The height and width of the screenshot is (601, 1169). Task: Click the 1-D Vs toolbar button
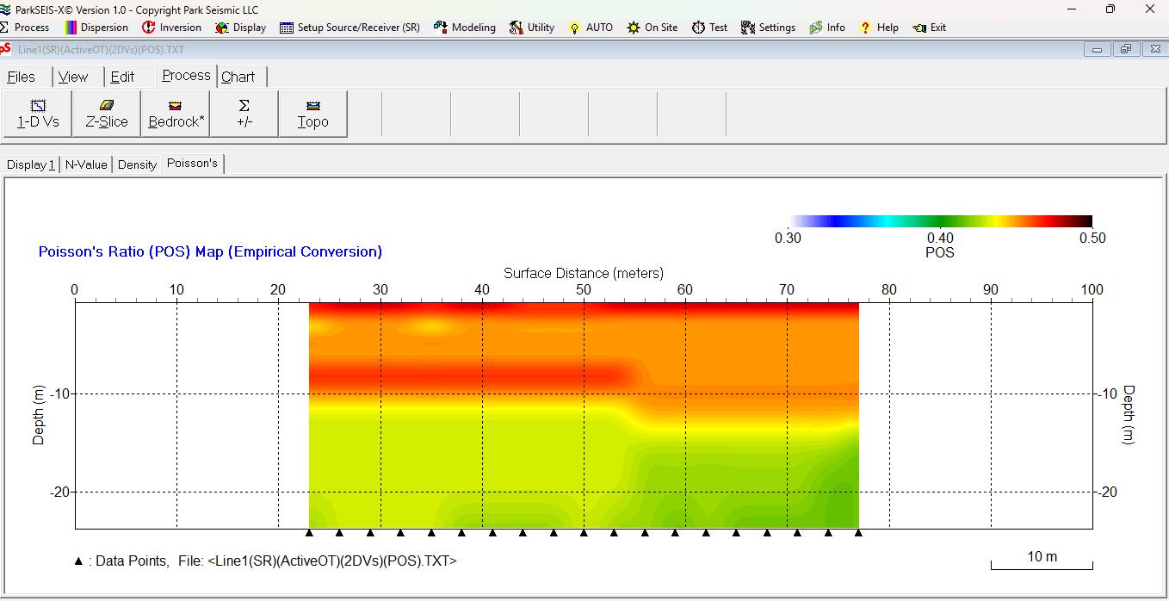click(x=38, y=114)
